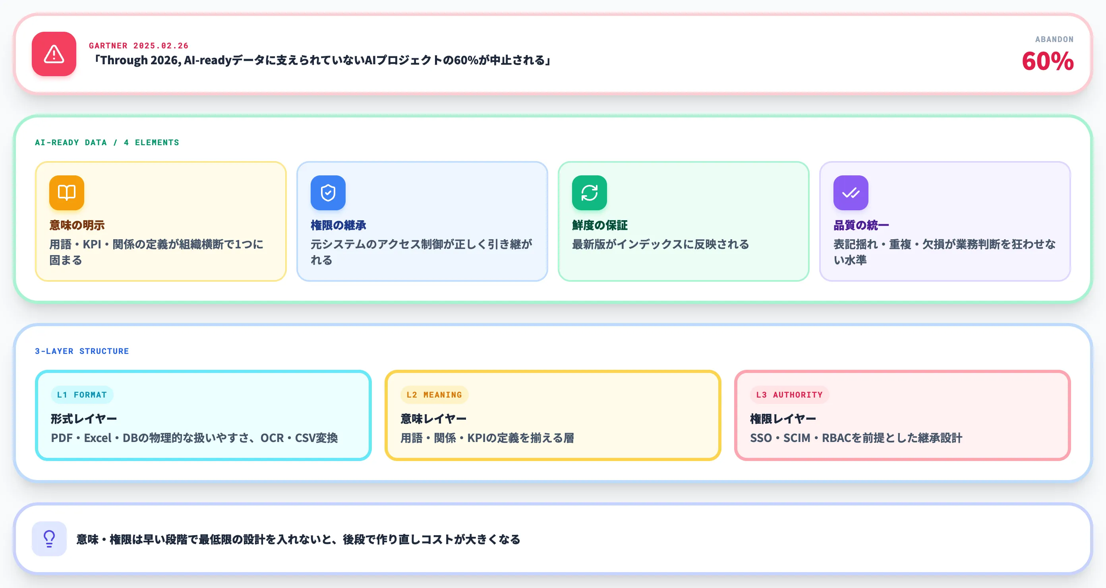Click the 品質の統一 title
The width and height of the screenshot is (1106, 588).
861,225
